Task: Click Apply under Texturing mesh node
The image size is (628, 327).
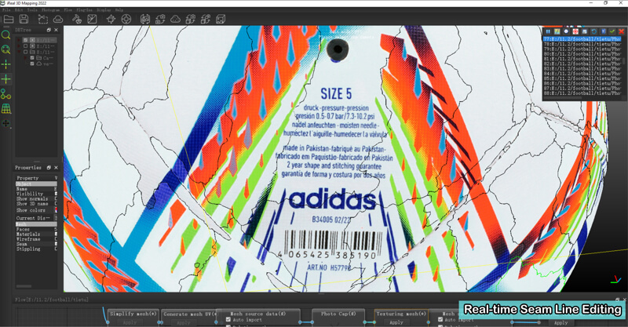Action: coord(396,322)
